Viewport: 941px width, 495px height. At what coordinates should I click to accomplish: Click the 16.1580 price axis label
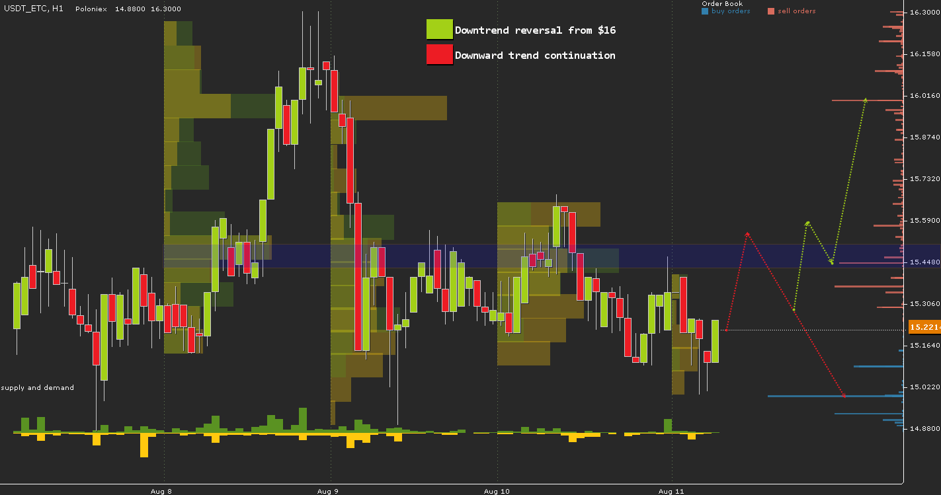pos(924,54)
